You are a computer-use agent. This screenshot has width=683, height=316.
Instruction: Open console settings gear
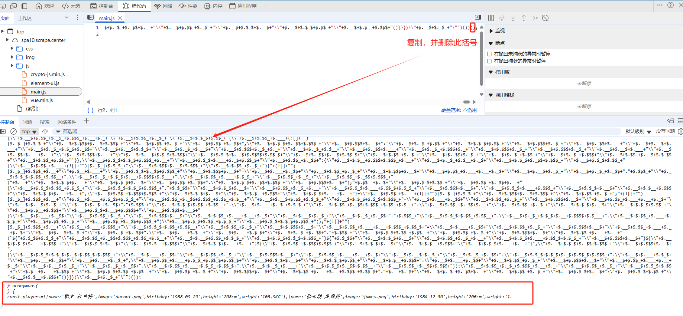click(x=680, y=131)
